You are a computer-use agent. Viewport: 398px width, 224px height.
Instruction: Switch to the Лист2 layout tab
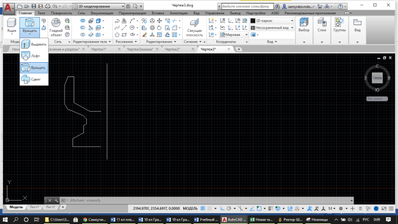(x=50, y=207)
